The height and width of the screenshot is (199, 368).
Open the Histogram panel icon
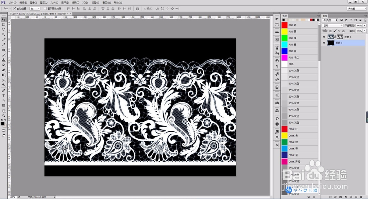pos(277,32)
